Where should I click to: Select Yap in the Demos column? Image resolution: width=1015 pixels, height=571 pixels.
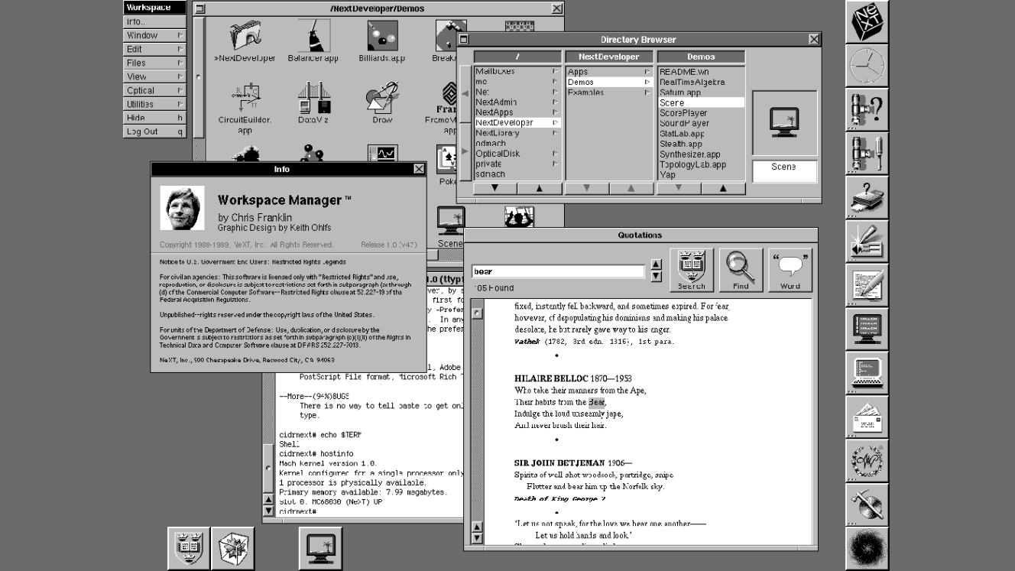701,175
